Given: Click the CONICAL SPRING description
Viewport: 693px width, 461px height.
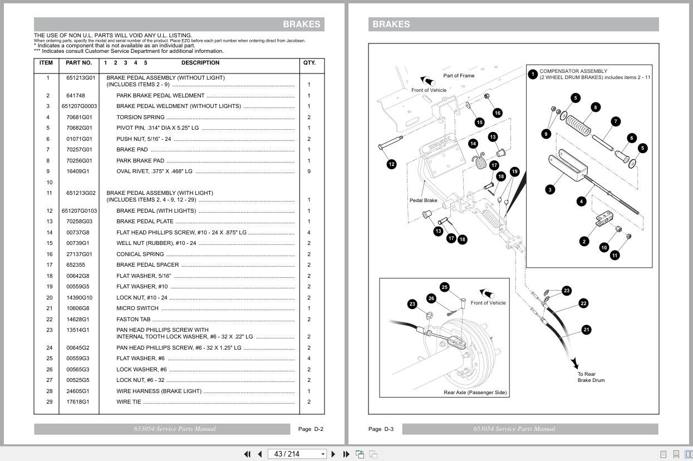Looking at the screenshot, I should (140, 254).
